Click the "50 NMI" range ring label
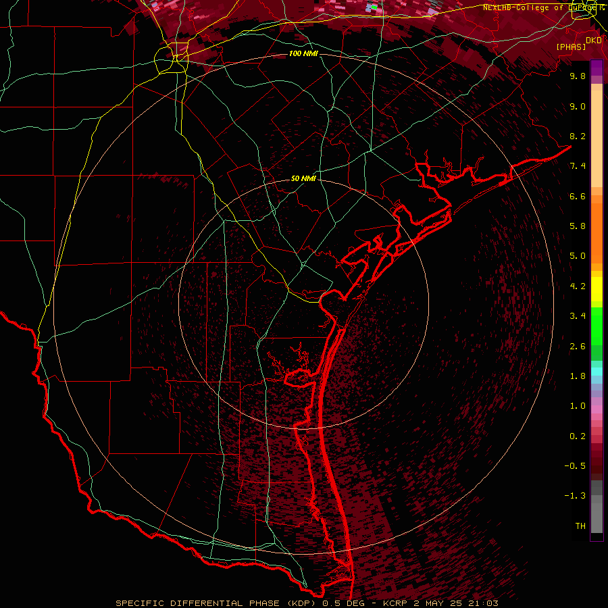The width and height of the screenshot is (608, 608). click(x=303, y=178)
